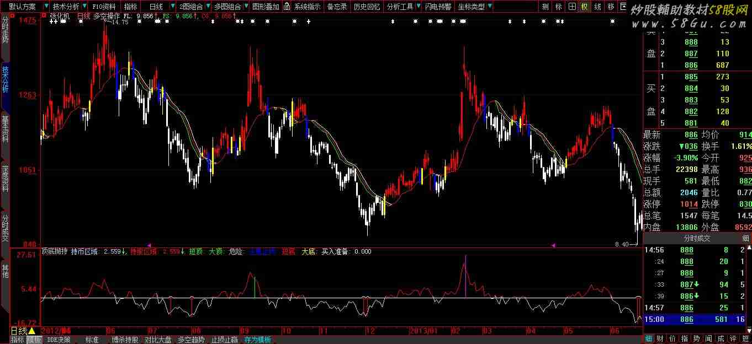Viewport: 752px width, 344px height.
Task: Open F10资料 company information
Action: [x=105, y=7]
